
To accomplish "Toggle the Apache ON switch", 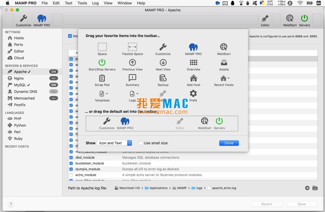I will coord(53,72).
